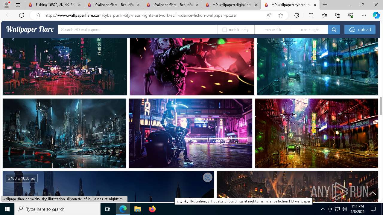The width and height of the screenshot is (383, 215).
Task: Open Microsoft Edge from taskbar
Action: (123, 209)
